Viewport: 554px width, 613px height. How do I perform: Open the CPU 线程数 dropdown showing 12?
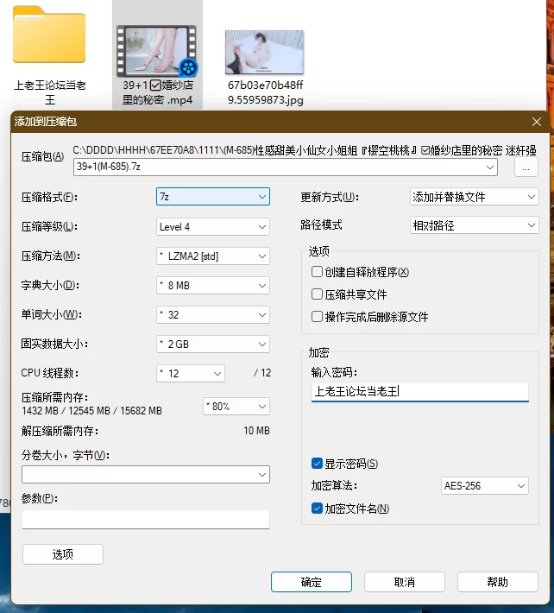[x=191, y=373]
